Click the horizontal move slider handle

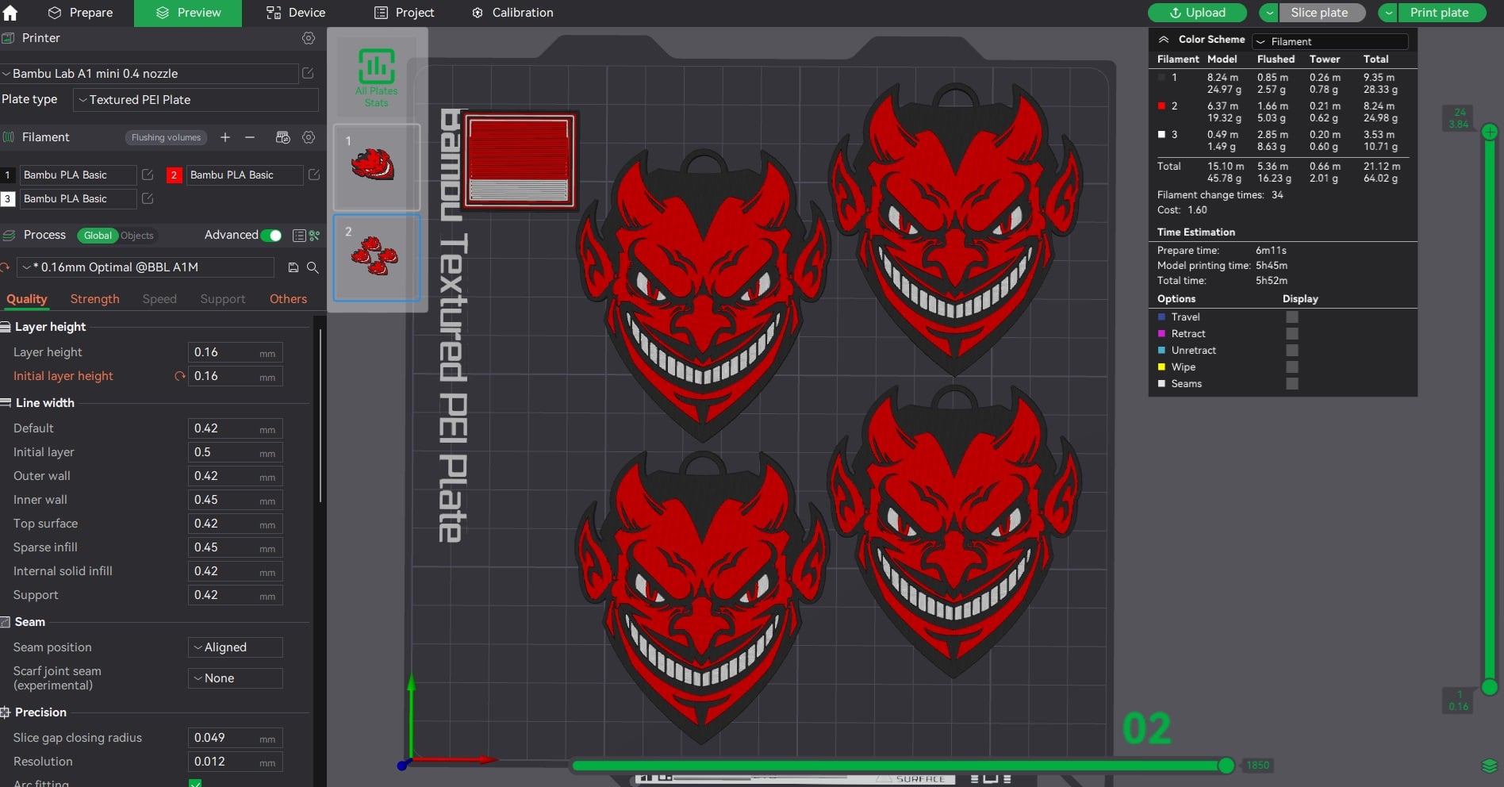tap(1226, 766)
